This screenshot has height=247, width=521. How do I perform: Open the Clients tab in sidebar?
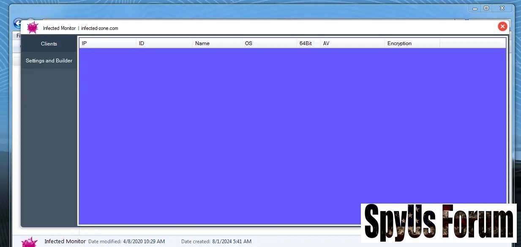49,44
